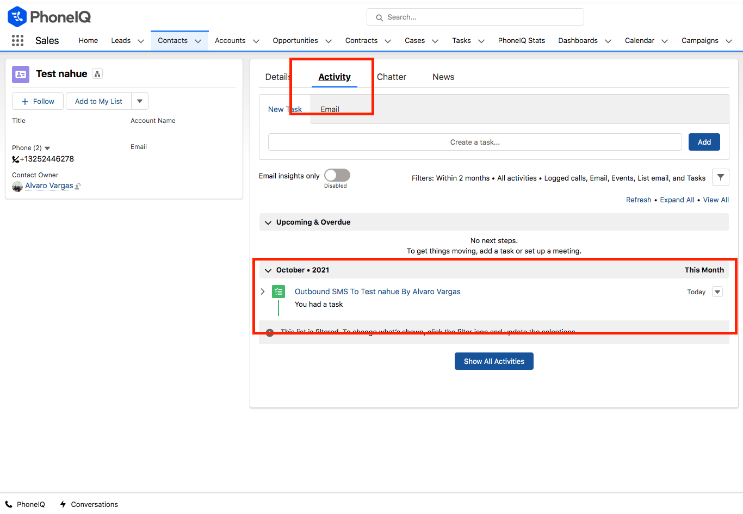Click the search magnifier icon

[x=380, y=17]
